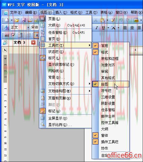Click the align right icon
This screenshot has width=143, height=162.
pos(139,28)
